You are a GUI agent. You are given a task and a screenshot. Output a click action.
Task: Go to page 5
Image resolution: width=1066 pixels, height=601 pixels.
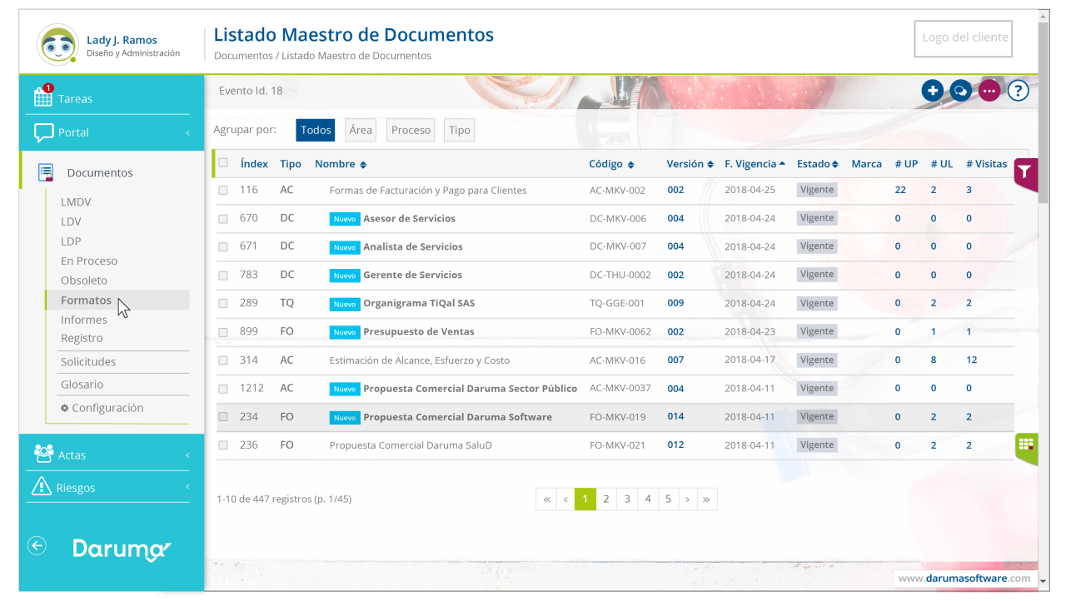pos(668,499)
